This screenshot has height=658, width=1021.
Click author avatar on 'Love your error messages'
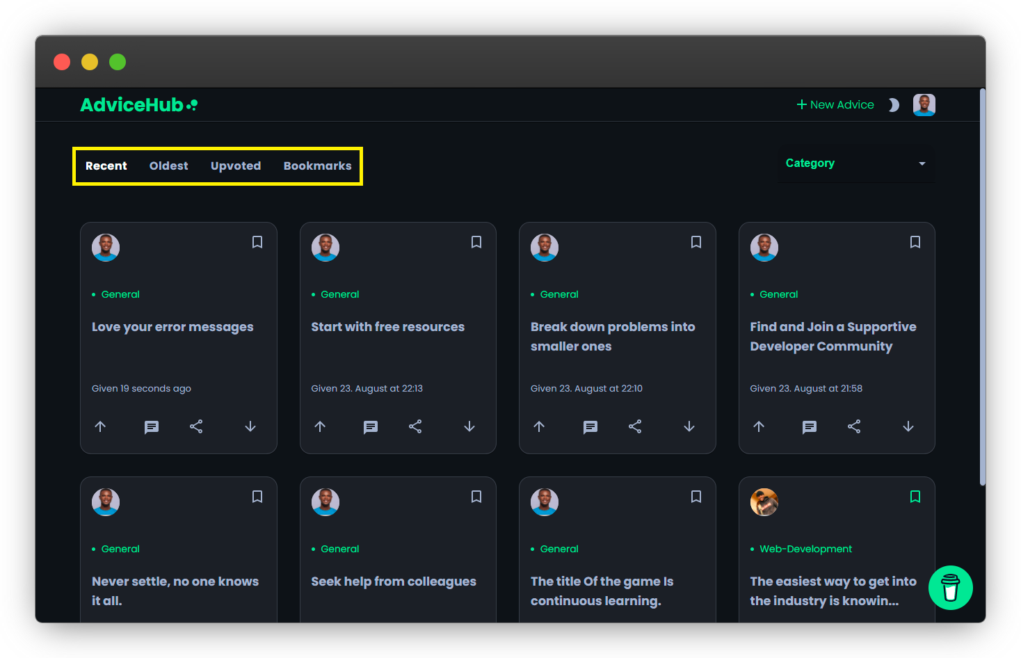tap(106, 248)
